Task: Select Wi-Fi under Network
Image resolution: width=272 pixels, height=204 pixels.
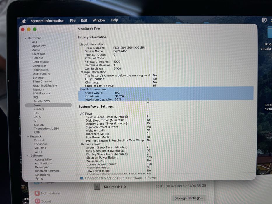Action: (x=38, y=152)
